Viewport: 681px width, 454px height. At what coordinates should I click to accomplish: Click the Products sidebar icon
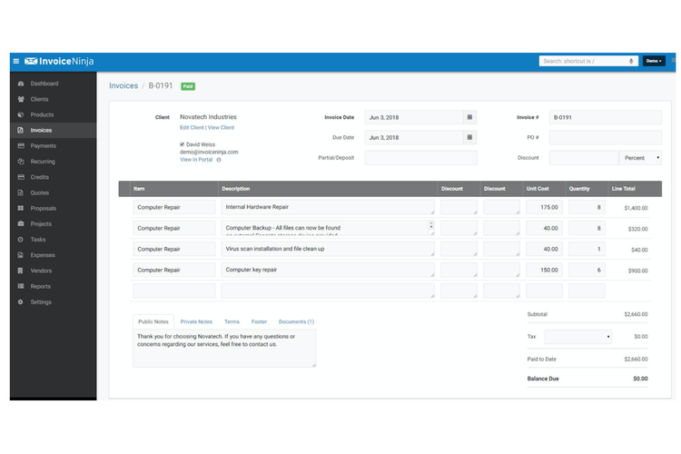click(x=20, y=114)
